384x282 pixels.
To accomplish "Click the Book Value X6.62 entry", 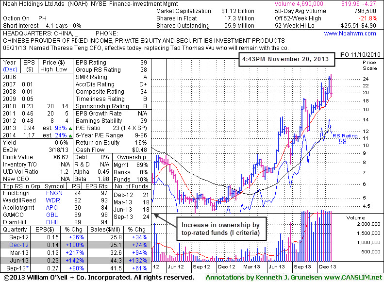I will pos(61,157).
